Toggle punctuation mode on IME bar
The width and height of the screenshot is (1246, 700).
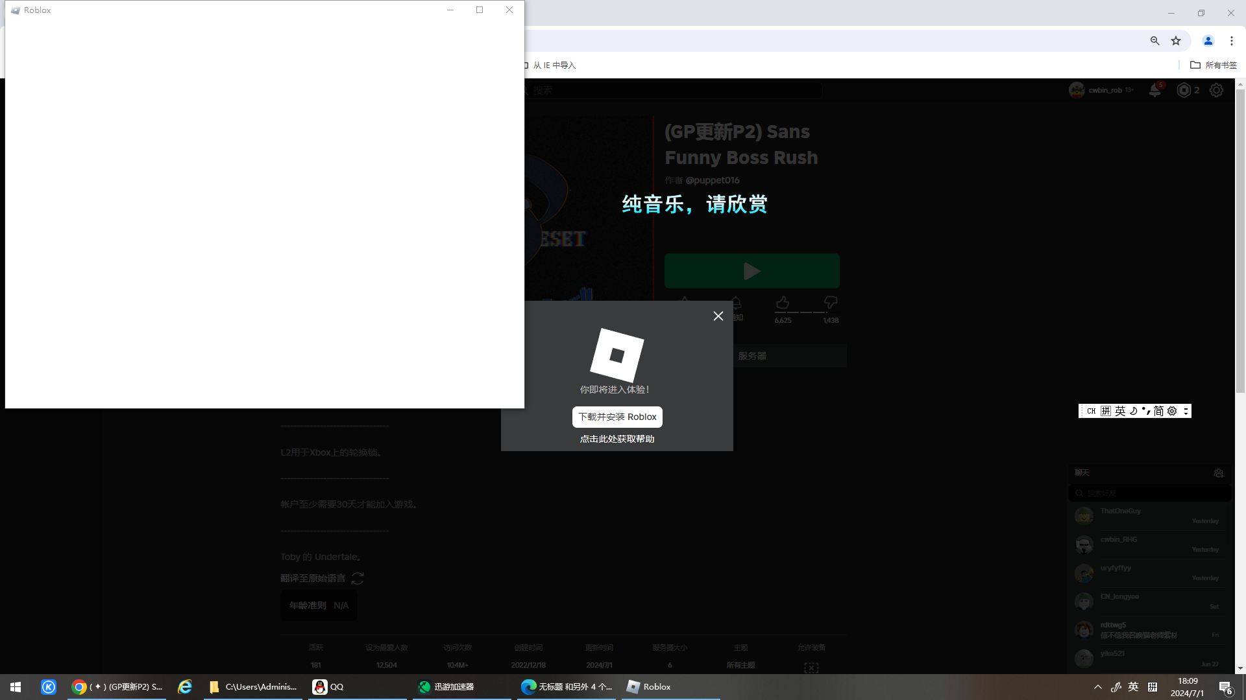[x=1146, y=411]
